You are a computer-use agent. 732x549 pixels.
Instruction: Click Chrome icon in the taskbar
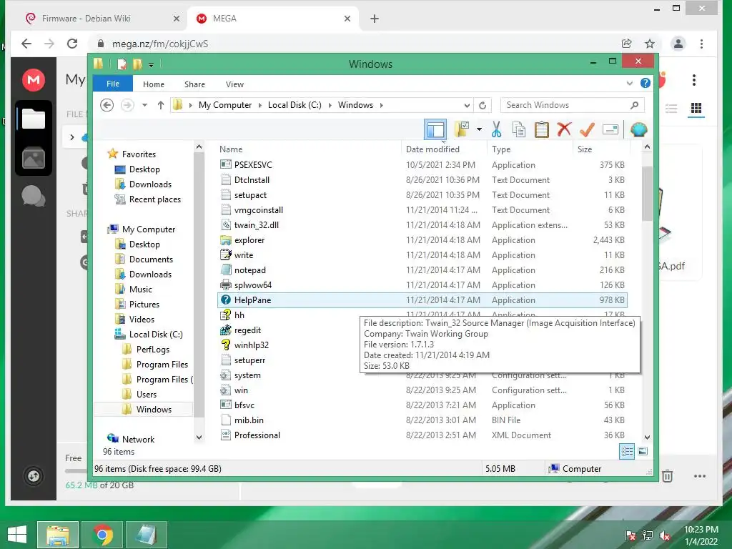[102, 535]
